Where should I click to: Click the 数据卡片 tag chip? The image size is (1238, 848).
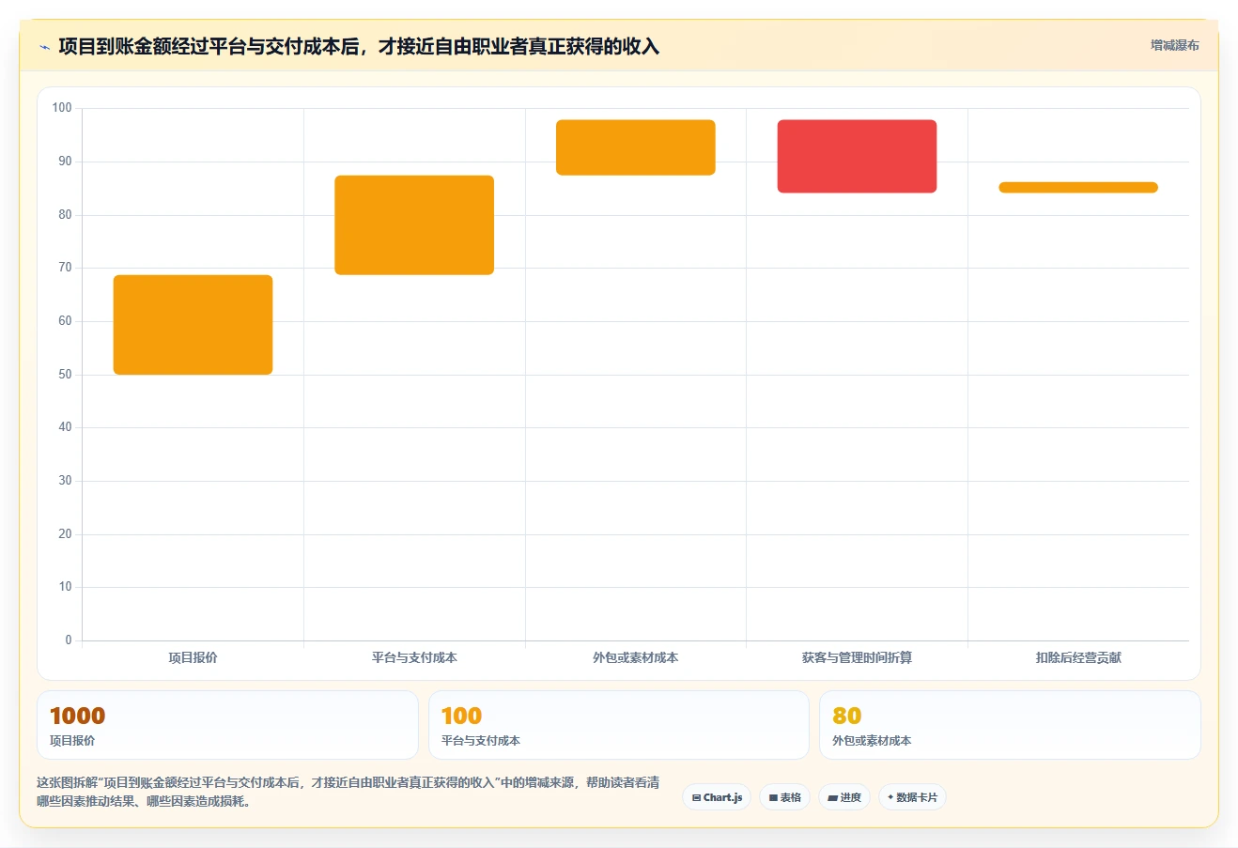coord(912,797)
